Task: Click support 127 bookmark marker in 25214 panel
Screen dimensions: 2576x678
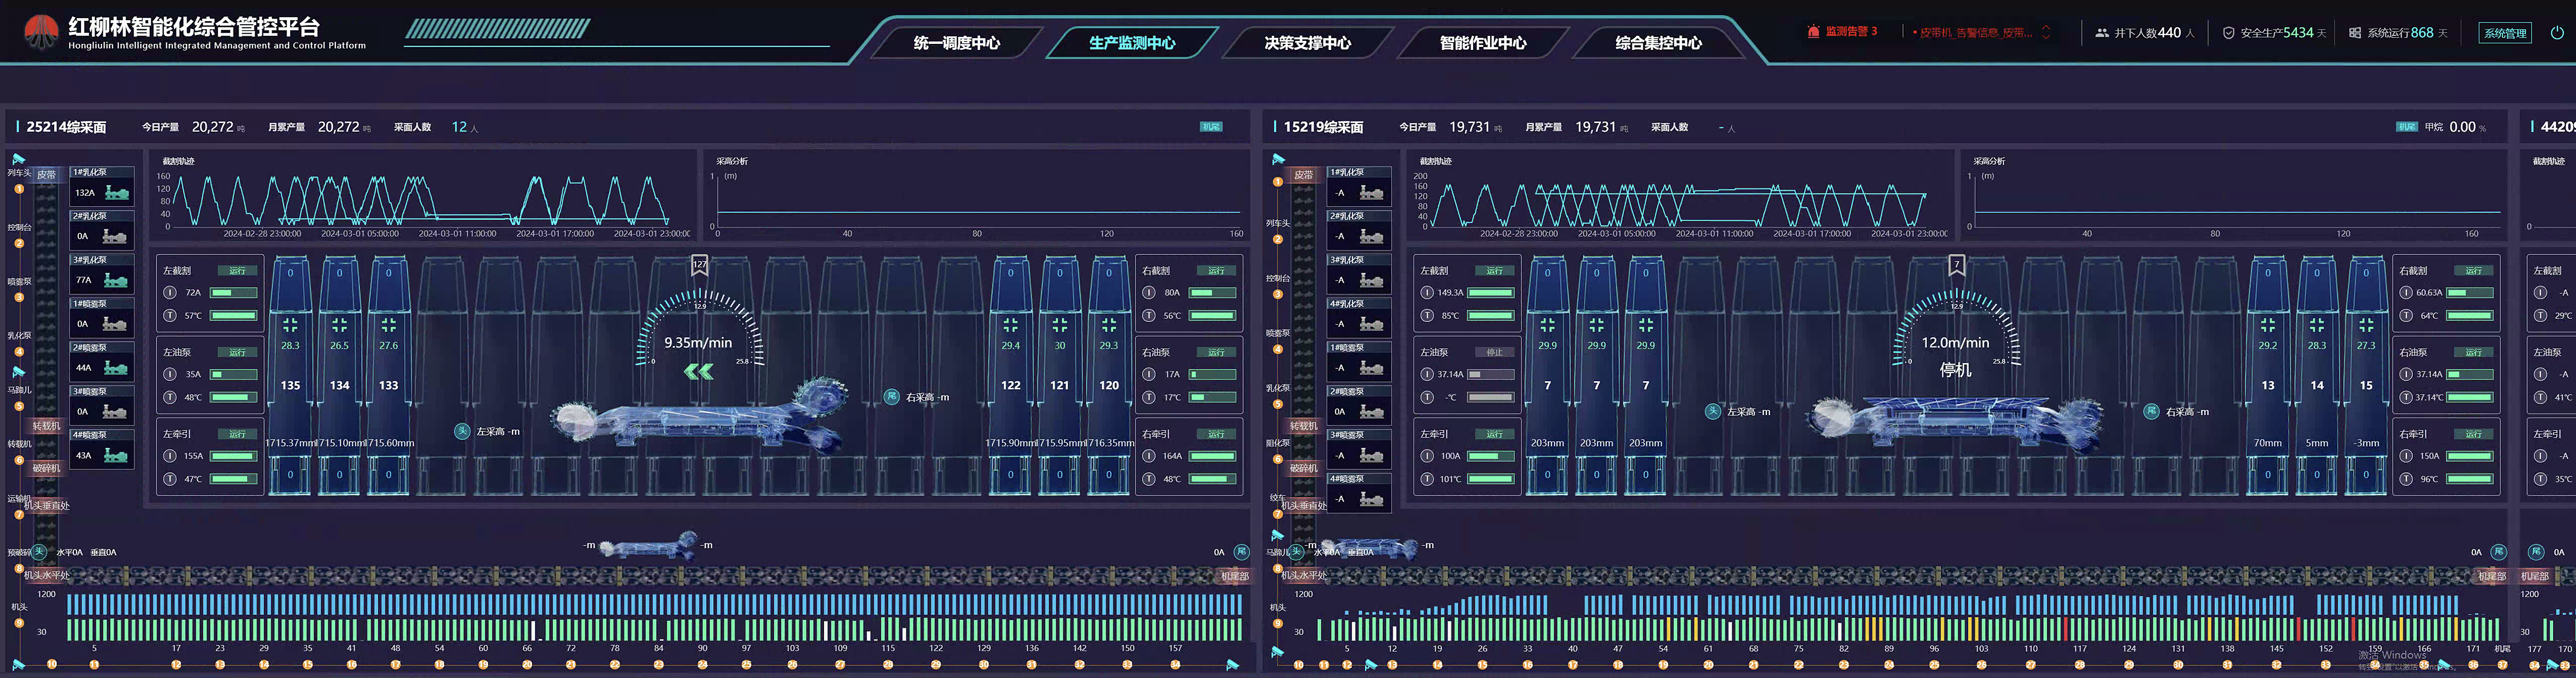Action: pos(700,265)
